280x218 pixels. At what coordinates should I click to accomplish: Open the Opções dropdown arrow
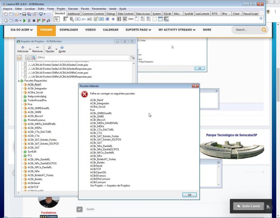click(x=56, y=49)
